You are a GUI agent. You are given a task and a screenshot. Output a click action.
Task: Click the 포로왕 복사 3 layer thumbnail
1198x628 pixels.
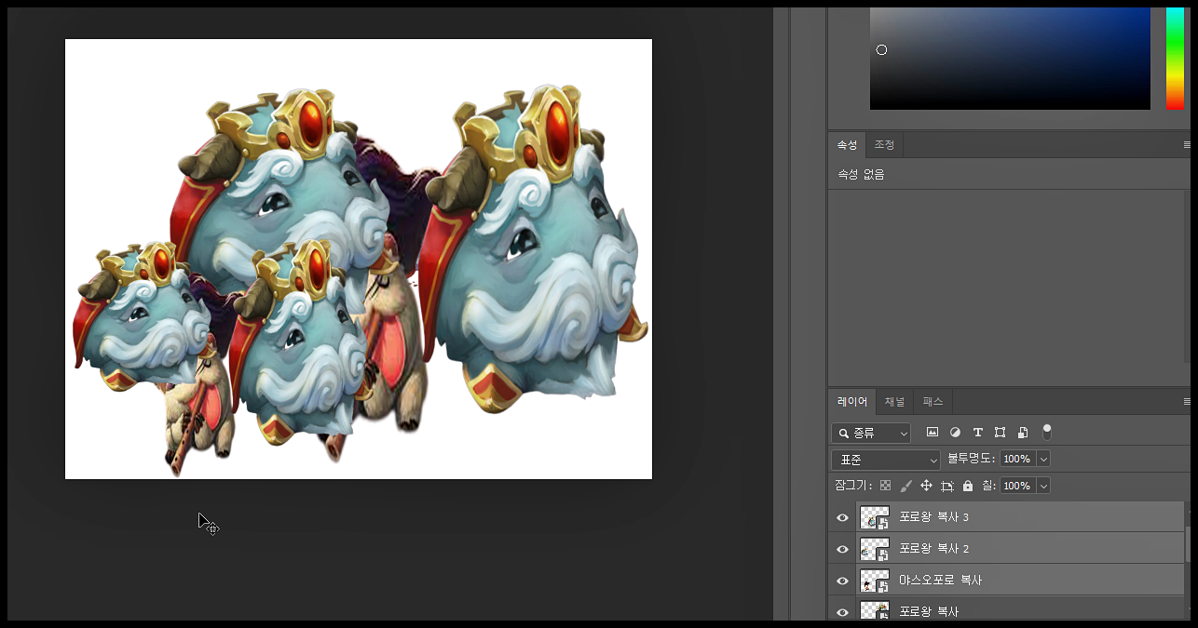click(874, 517)
